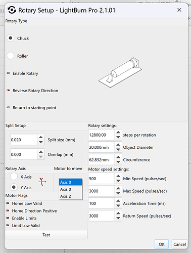Increase Circumference with up arrow
Screen dimensions: 191x253
(118, 157)
